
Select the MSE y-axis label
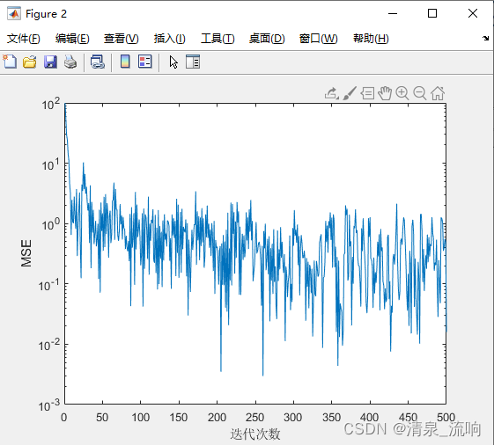(26, 253)
